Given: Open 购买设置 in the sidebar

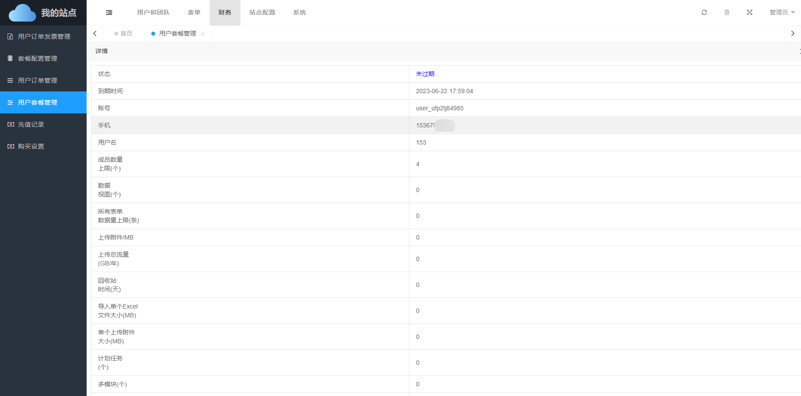Looking at the screenshot, I should (31, 146).
